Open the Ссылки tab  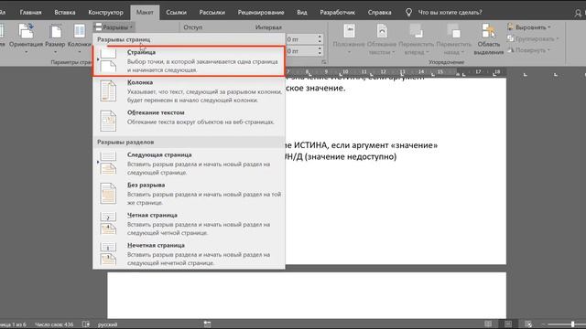(x=176, y=12)
